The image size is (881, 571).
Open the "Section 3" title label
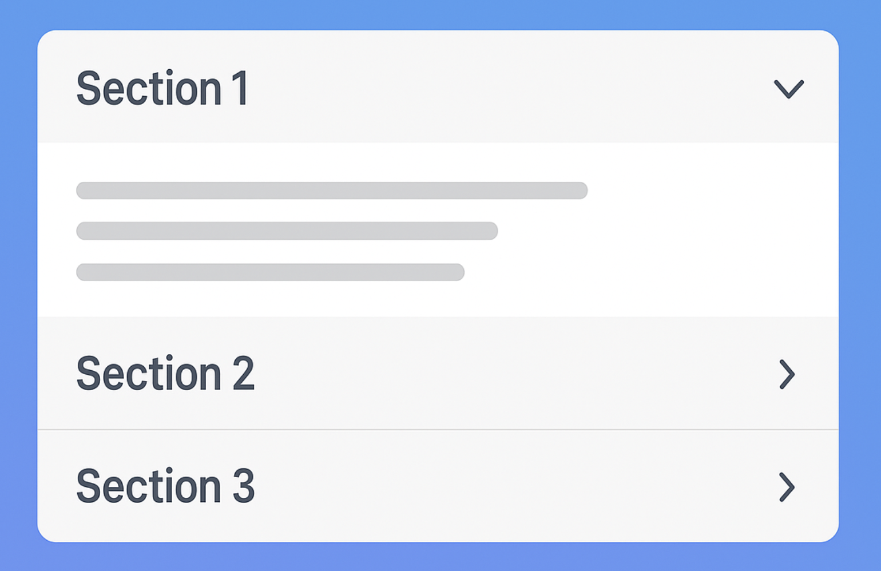165,486
